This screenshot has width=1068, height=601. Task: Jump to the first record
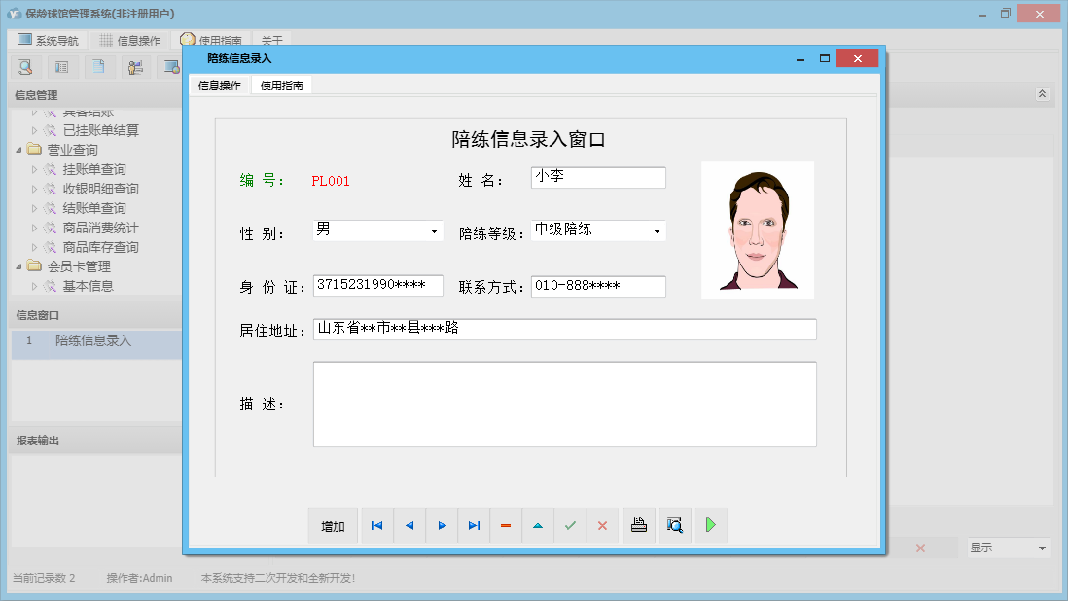pyautogui.click(x=376, y=525)
